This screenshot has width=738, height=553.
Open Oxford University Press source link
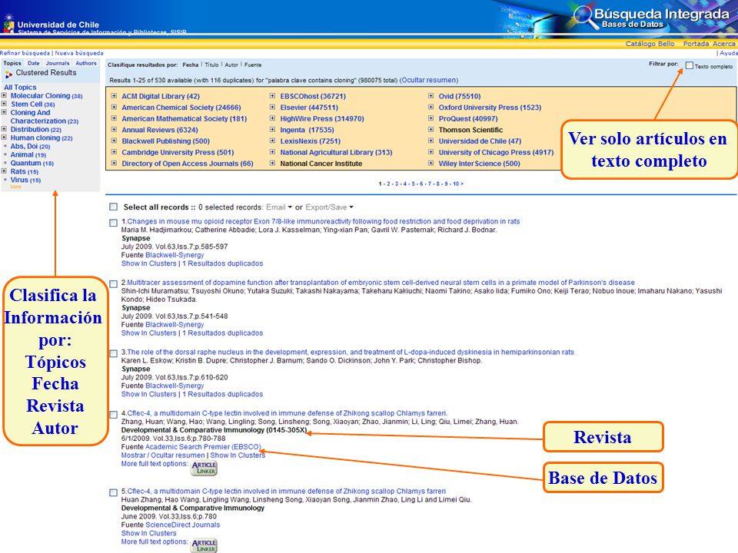490,108
